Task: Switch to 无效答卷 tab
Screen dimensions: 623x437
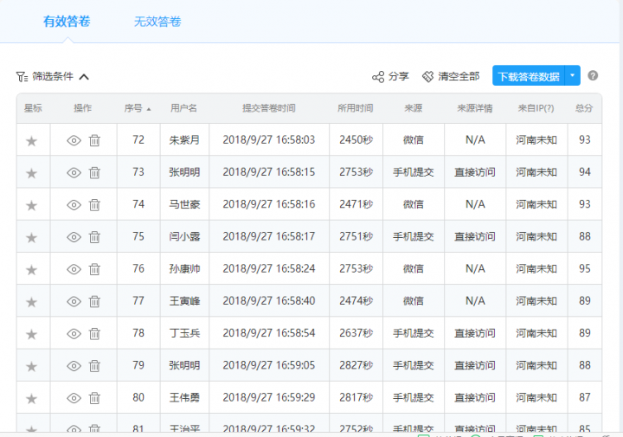Action: [157, 22]
